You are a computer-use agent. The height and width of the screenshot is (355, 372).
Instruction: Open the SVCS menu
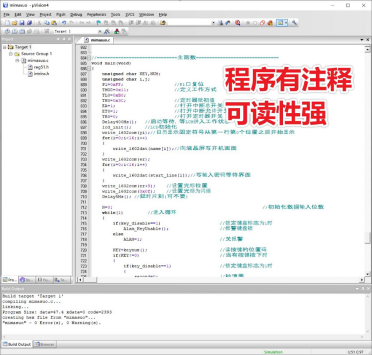[x=130, y=15]
